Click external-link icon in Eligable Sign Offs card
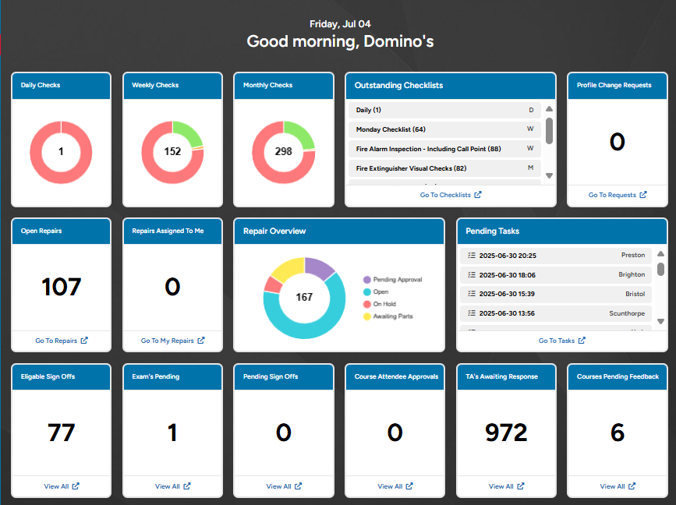Viewport: 676px width, 505px height. 76,486
